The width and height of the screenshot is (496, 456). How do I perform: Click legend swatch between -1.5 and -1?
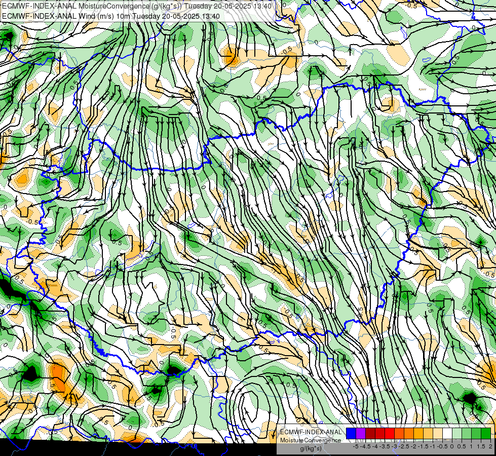[x=428, y=434]
